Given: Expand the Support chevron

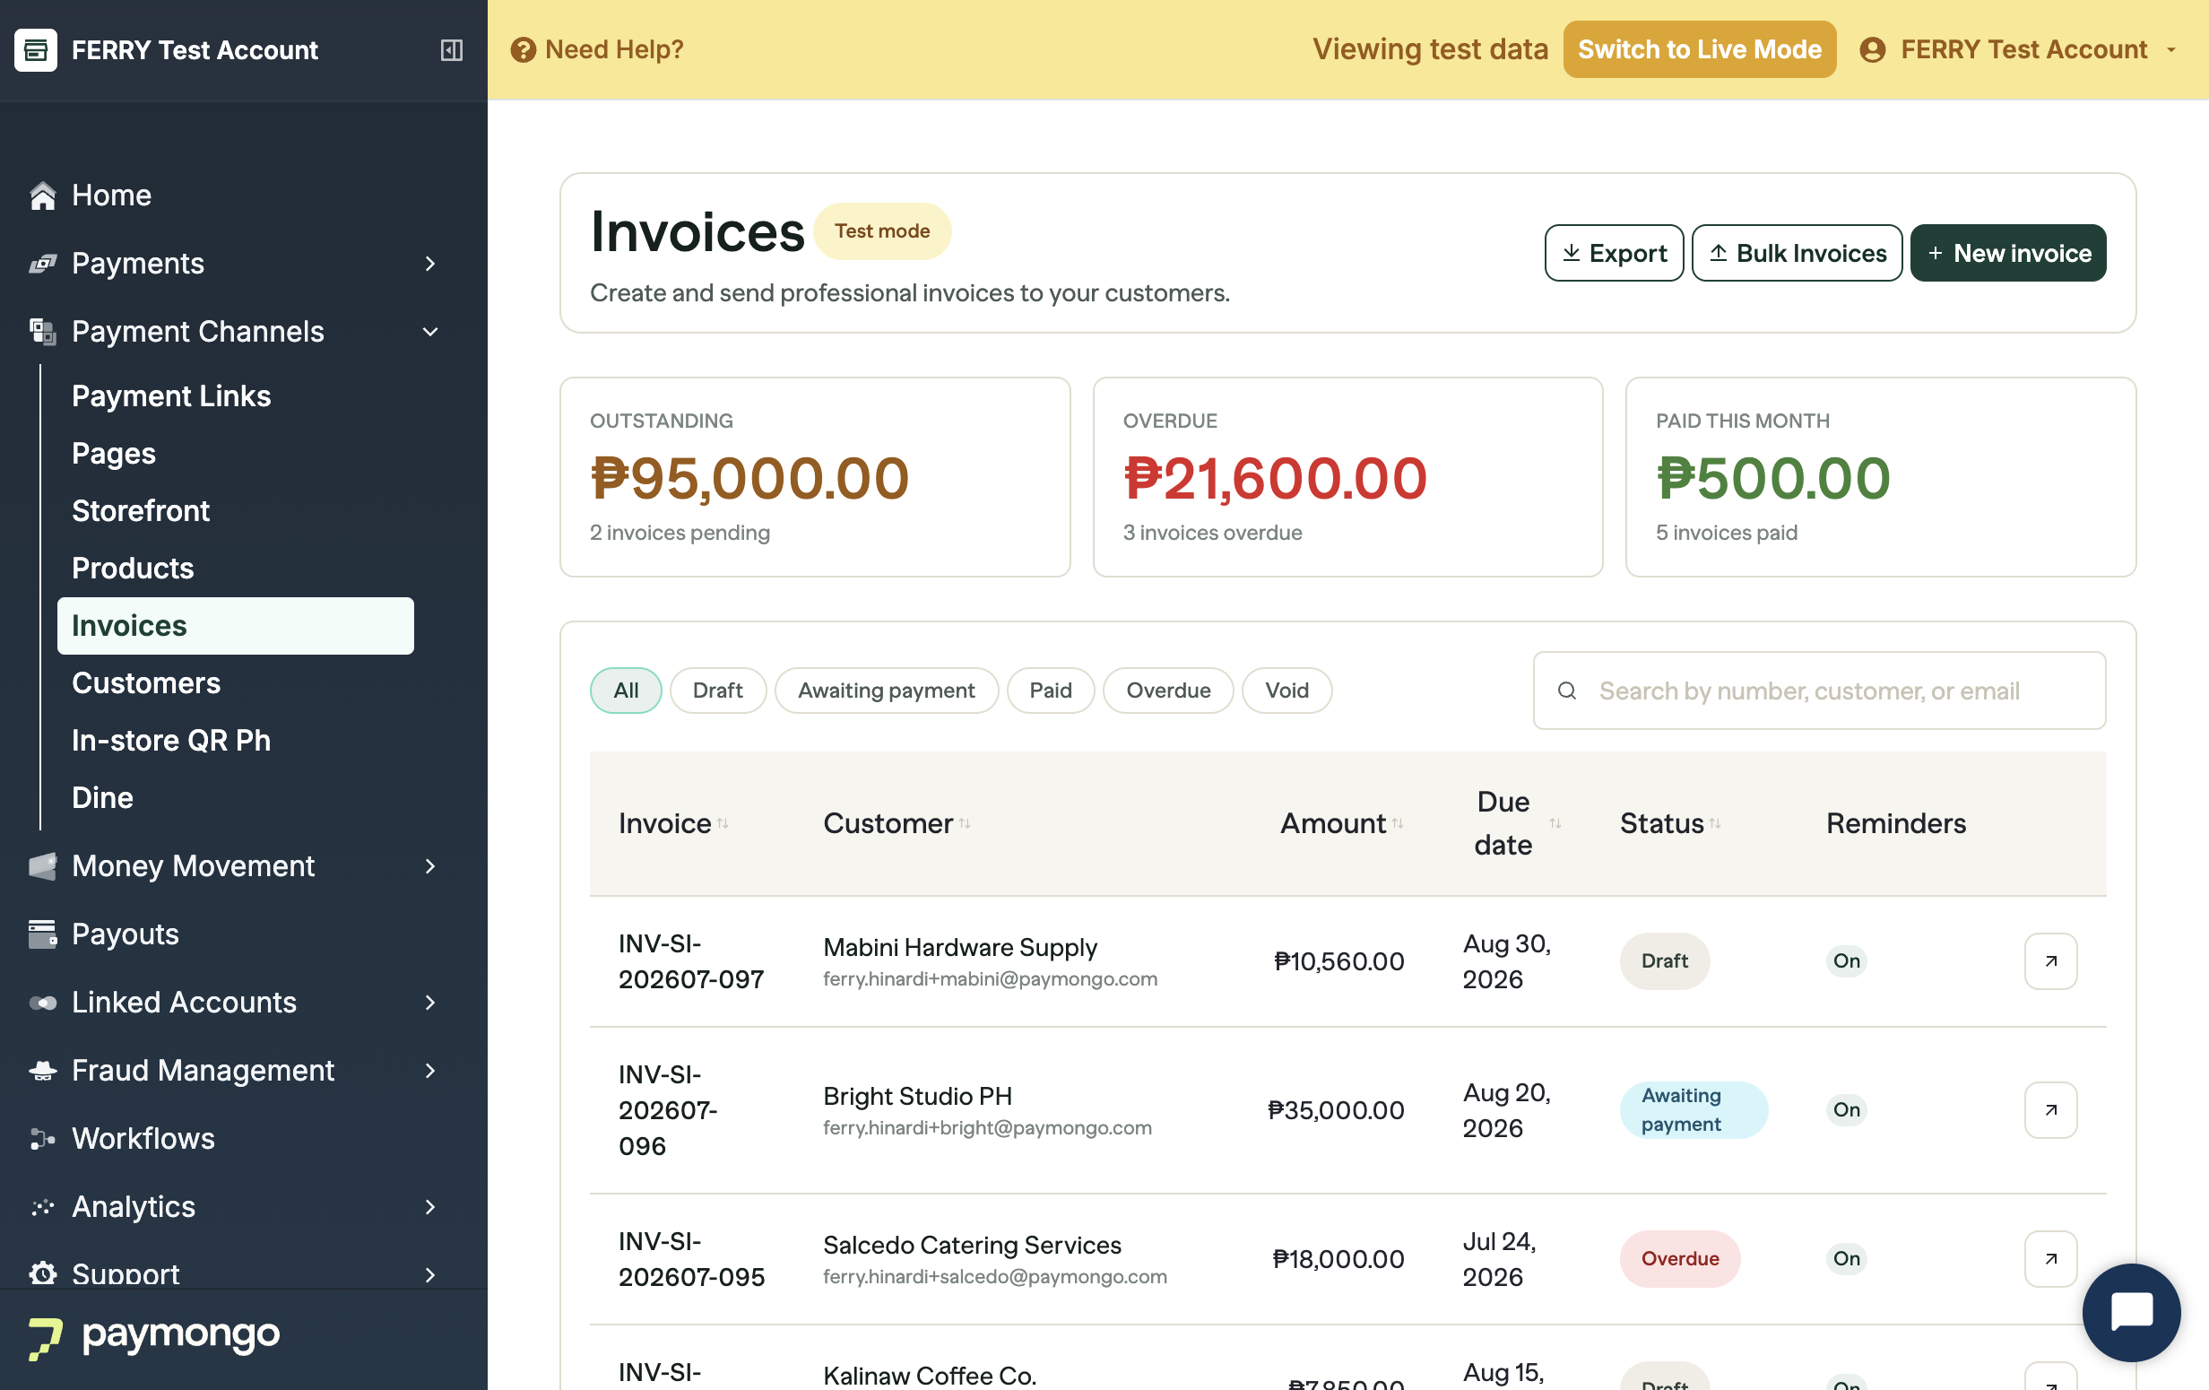Looking at the screenshot, I should click(430, 1274).
